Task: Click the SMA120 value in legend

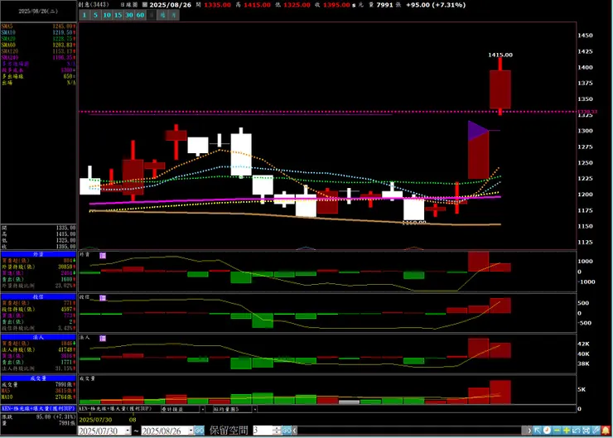Action: pos(63,51)
